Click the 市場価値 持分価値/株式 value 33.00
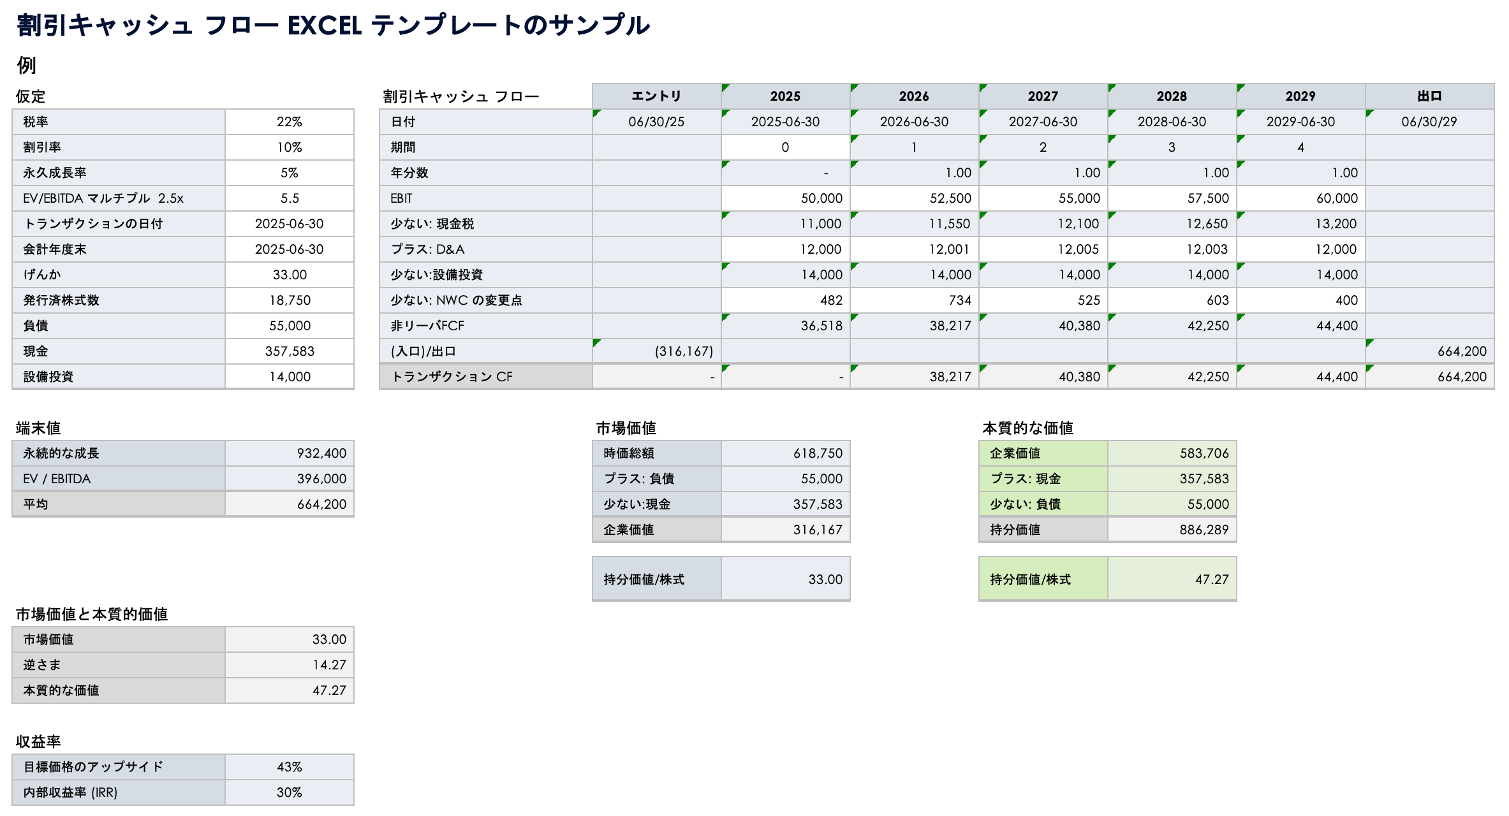Image resolution: width=1509 pixels, height=816 pixels. [x=786, y=579]
